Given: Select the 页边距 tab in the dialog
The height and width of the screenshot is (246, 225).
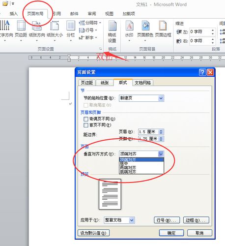Looking at the screenshot, I should point(87,83).
